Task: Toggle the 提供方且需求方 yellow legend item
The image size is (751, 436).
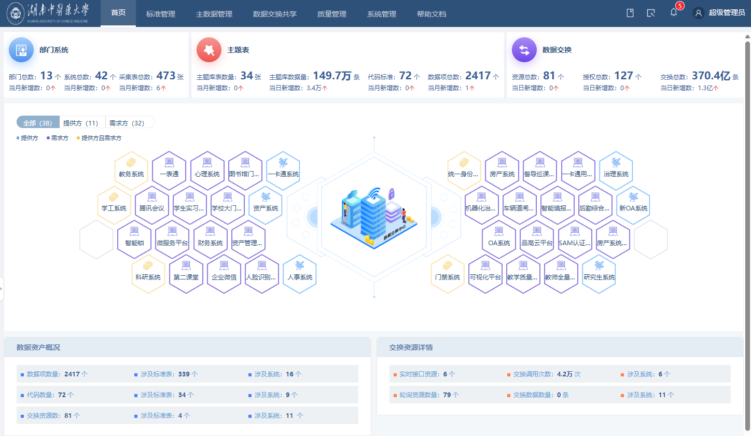Action: click(99, 138)
